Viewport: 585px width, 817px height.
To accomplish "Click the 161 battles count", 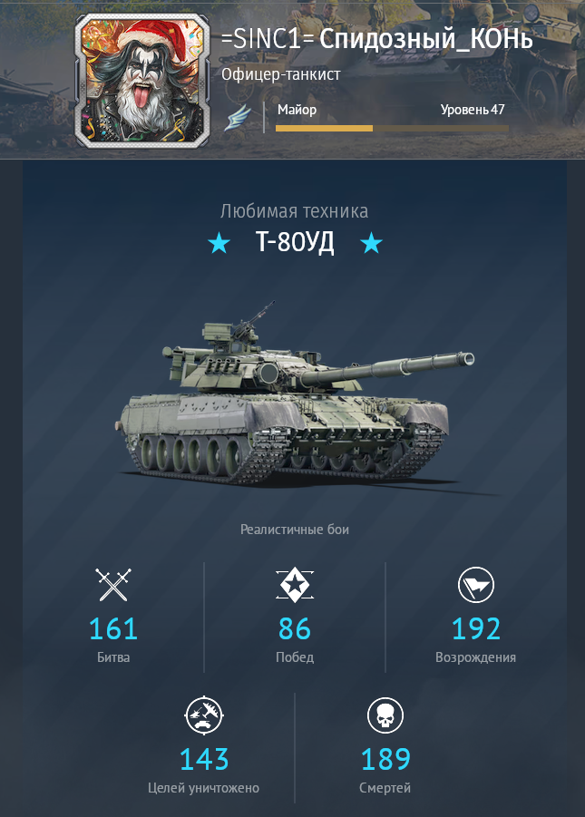I will [113, 629].
